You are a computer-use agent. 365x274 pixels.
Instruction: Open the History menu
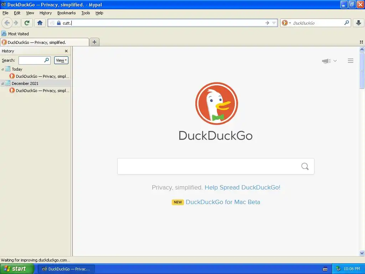pyautogui.click(x=45, y=13)
